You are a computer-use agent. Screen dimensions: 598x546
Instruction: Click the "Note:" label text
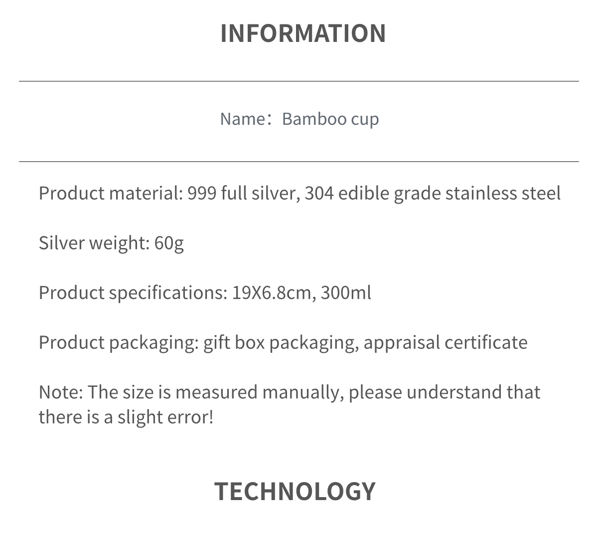[x=61, y=392]
